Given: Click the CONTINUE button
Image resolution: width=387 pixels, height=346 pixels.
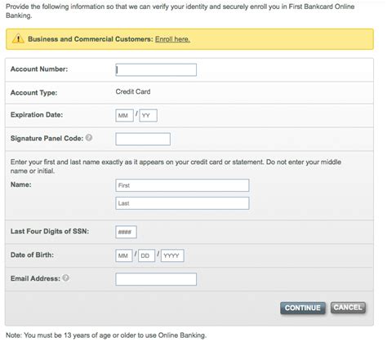Looking at the screenshot, I should [x=303, y=308].
